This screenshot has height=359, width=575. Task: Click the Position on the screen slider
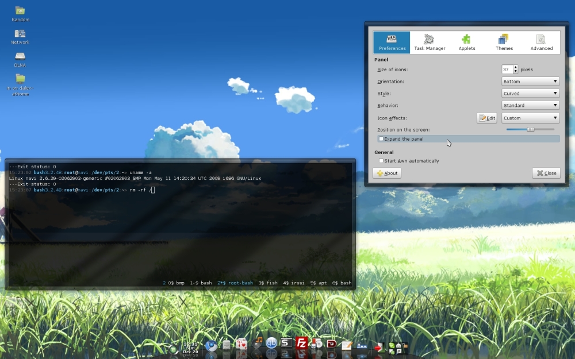click(530, 129)
